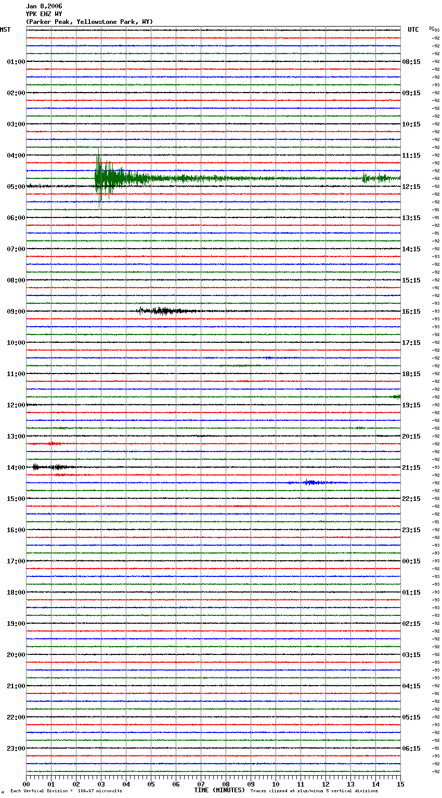Click the '10:15' UTC time label

[x=411, y=124]
